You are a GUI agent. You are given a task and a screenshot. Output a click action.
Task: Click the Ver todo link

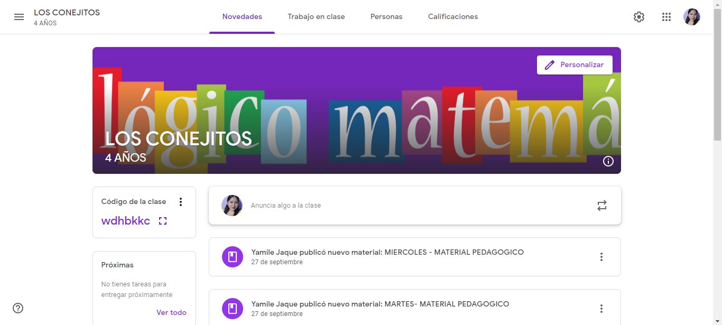click(171, 312)
